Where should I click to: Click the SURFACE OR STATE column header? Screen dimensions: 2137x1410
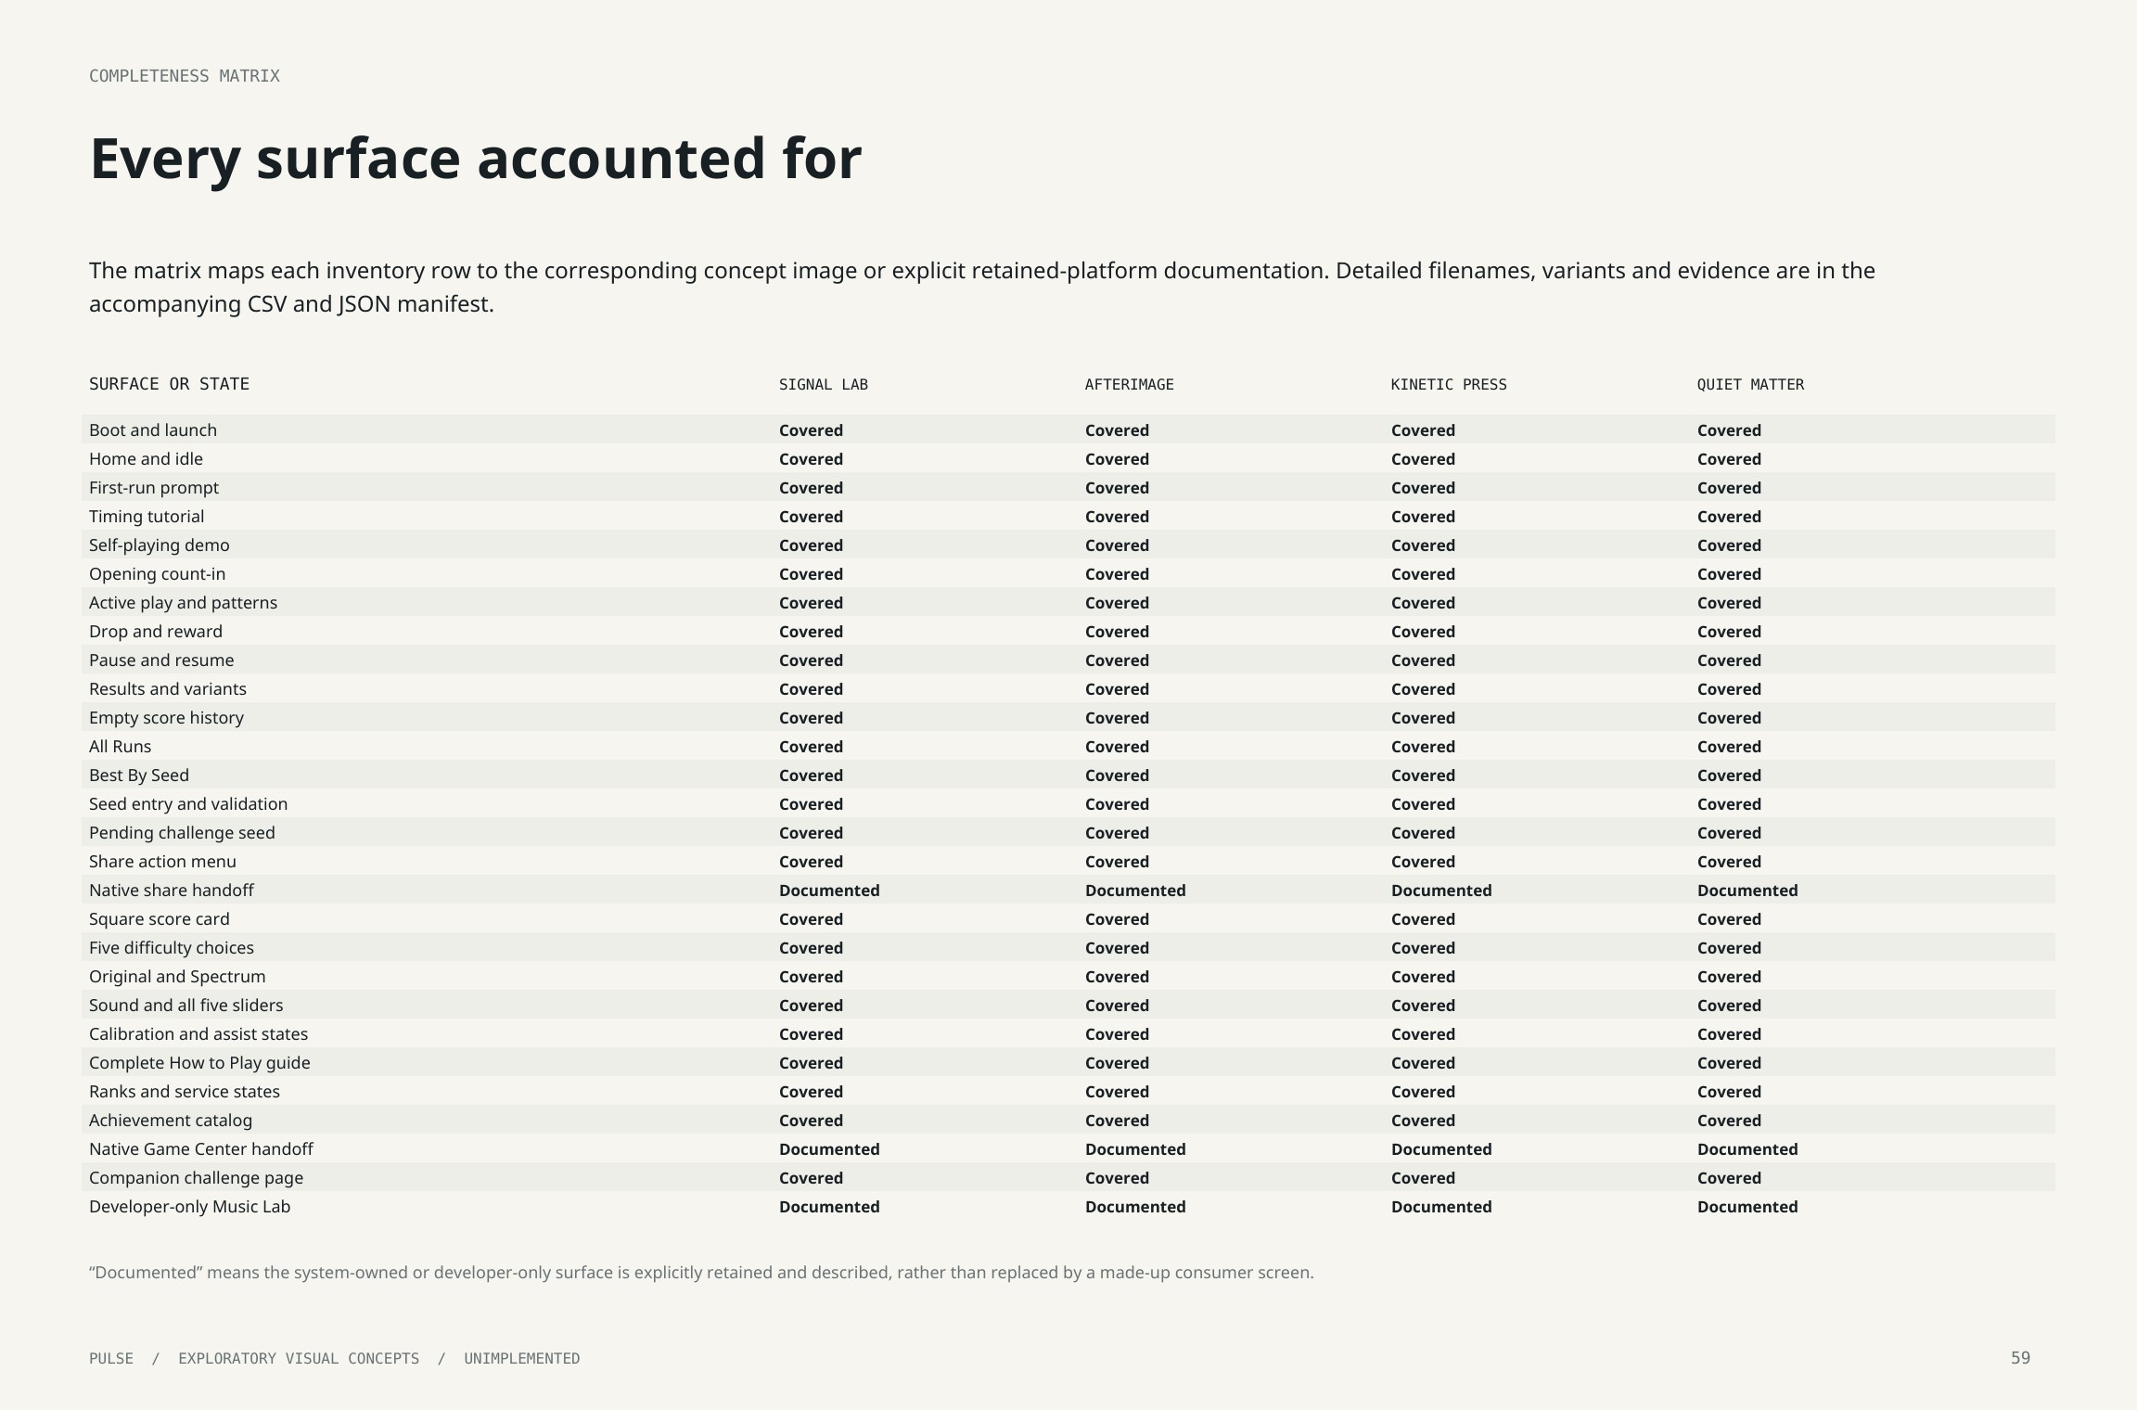pyautogui.click(x=169, y=384)
